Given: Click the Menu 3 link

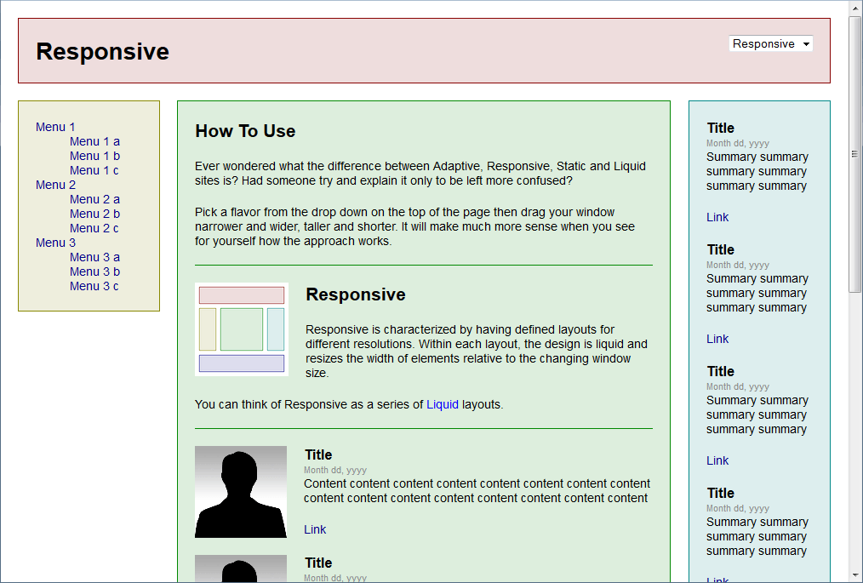Looking at the screenshot, I should click(x=55, y=243).
